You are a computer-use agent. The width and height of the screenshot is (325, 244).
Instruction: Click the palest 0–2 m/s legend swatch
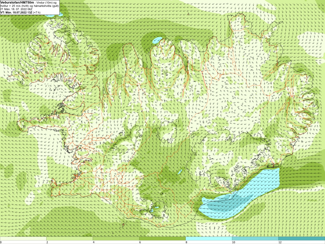tap(23, 239)
